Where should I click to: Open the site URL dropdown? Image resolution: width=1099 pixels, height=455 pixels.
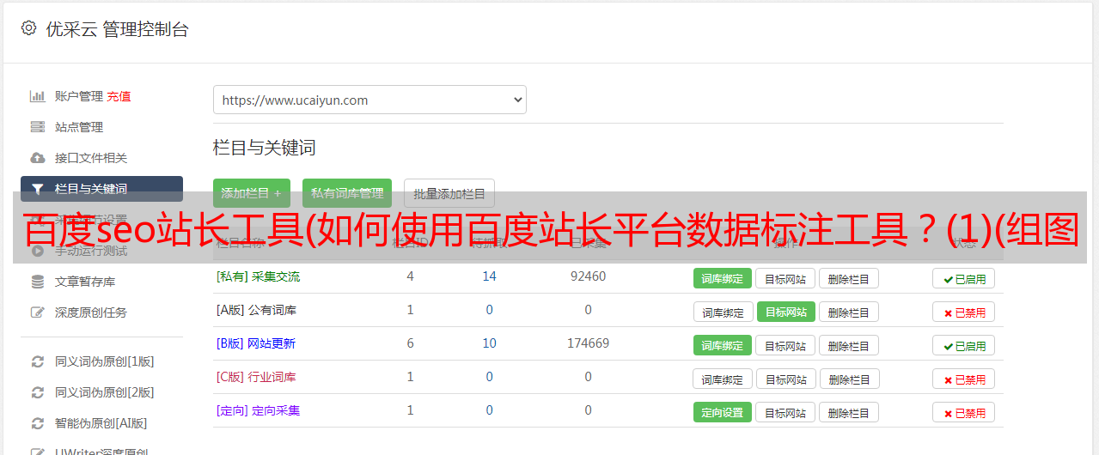(x=369, y=100)
